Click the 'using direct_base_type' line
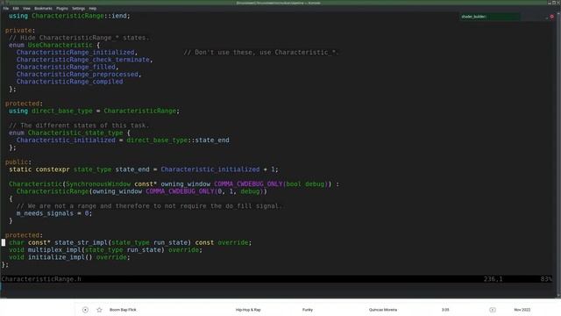This screenshot has height=316, width=561. coord(94,111)
